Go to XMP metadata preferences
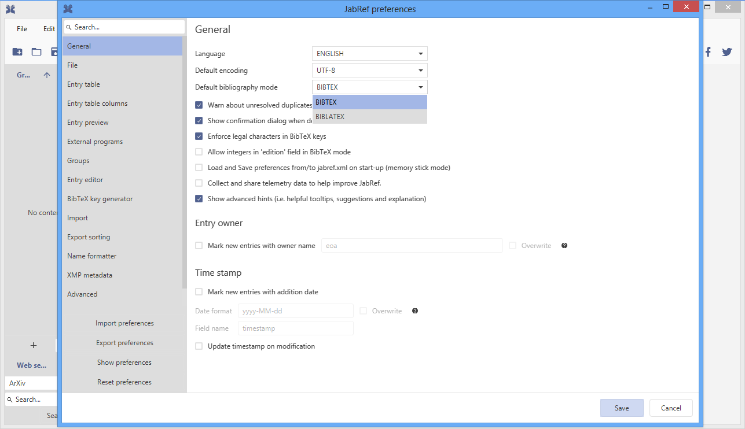Image resolution: width=745 pixels, height=429 pixels. tap(122, 275)
